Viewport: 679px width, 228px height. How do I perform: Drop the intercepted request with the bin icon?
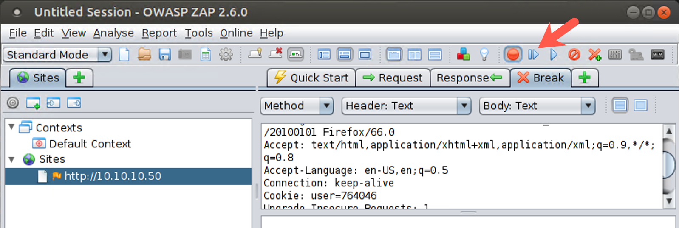(x=574, y=55)
